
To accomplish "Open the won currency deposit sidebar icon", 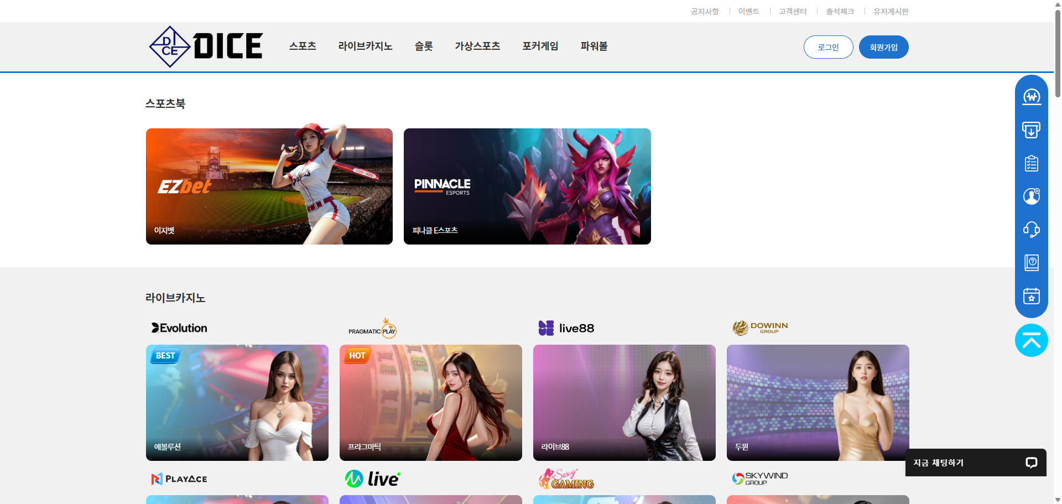I will point(1032,97).
